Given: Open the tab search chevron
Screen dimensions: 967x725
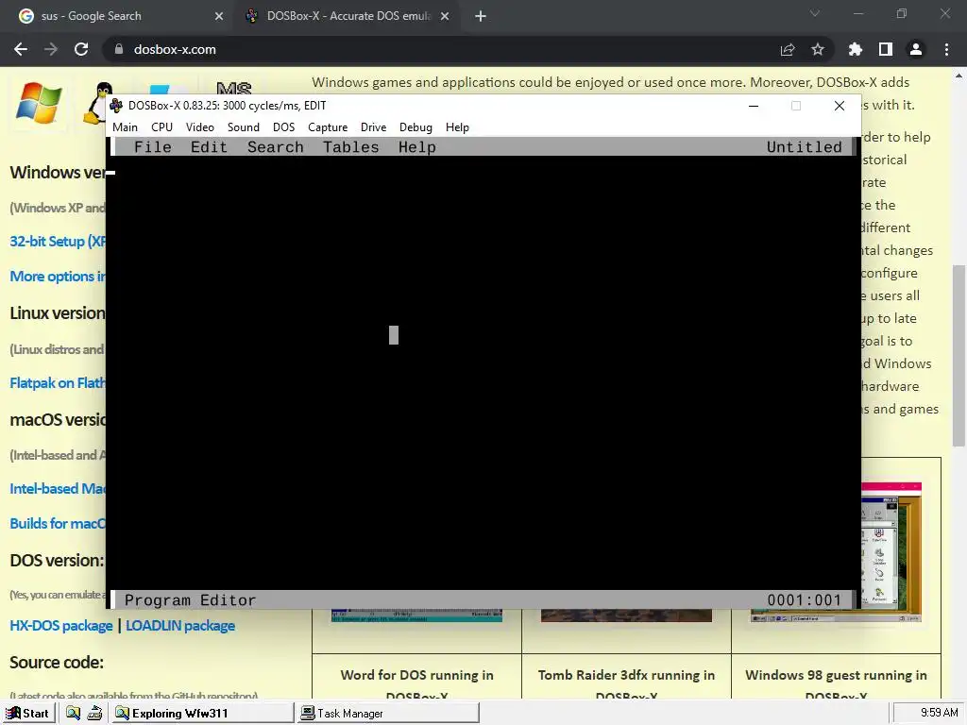Looking at the screenshot, I should tap(815, 13).
